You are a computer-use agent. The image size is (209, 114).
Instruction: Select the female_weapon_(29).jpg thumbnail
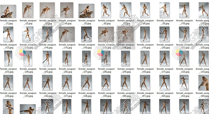tap(125, 58)
